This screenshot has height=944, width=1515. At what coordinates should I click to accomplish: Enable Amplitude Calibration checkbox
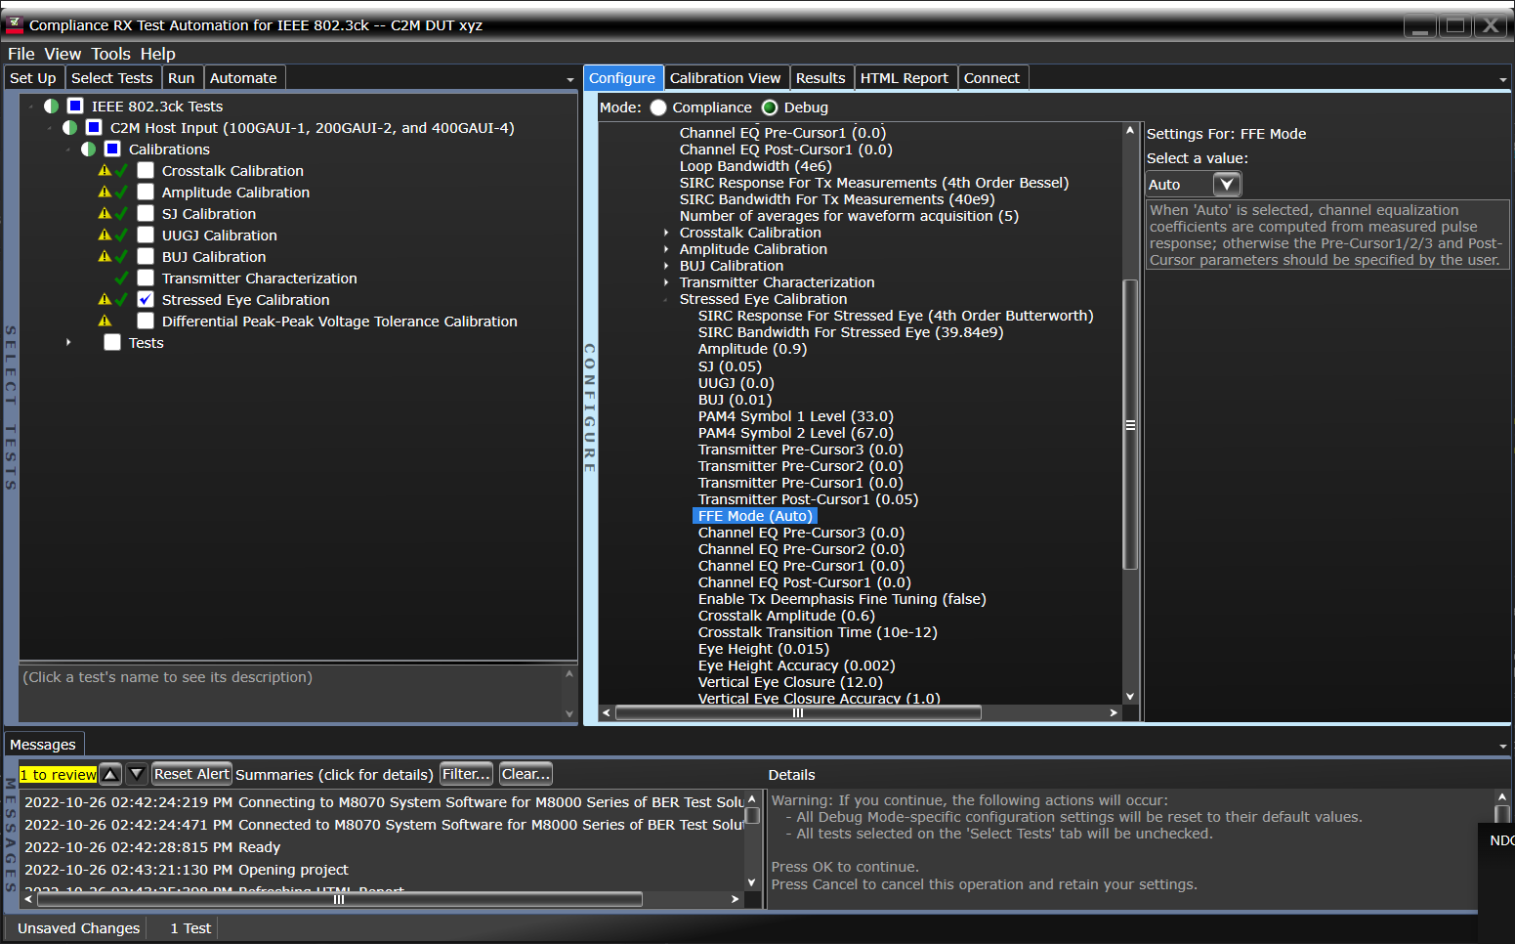click(x=146, y=193)
